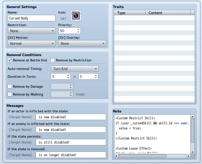Click the state icon image button
Image resolution: width=202 pixels, height=164 pixels.
(x=76, y=16)
